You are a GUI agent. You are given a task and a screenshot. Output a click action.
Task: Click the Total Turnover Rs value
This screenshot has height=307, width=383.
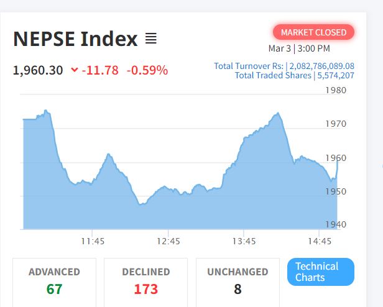[321, 66]
